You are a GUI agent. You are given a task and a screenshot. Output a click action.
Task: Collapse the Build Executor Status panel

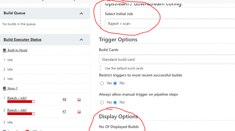coord(81,40)
